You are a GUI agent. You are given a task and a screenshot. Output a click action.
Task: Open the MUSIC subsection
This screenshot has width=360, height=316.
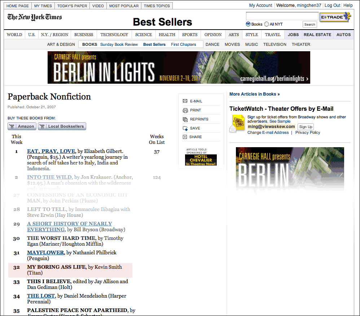(251, 45)
